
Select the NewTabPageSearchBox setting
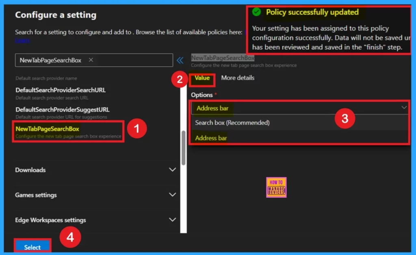click(68, 132)
